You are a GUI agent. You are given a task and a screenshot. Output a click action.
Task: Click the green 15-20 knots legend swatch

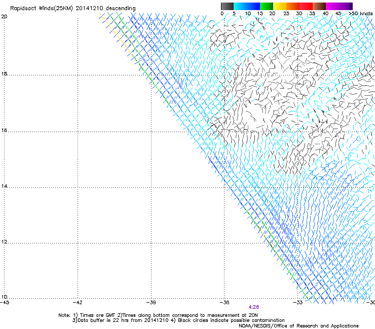coord(267,6)
